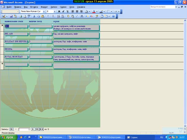Open the font size dropdown
The height and width of the screenshot is (140, 187).
coord(55,12)
